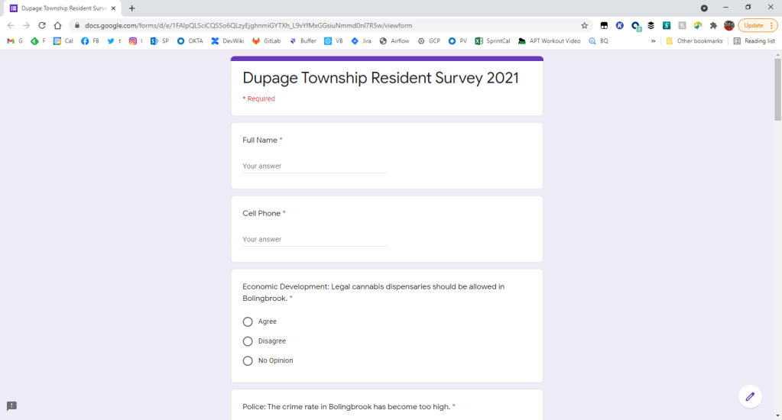Open the Reading list
This screenshot has height=420, width=782.
point(754,41)
